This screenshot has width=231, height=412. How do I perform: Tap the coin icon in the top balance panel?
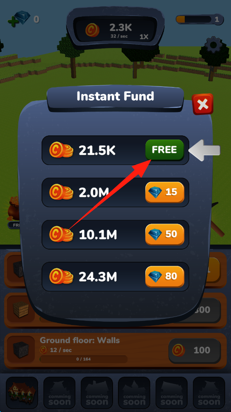coord(92,30)
